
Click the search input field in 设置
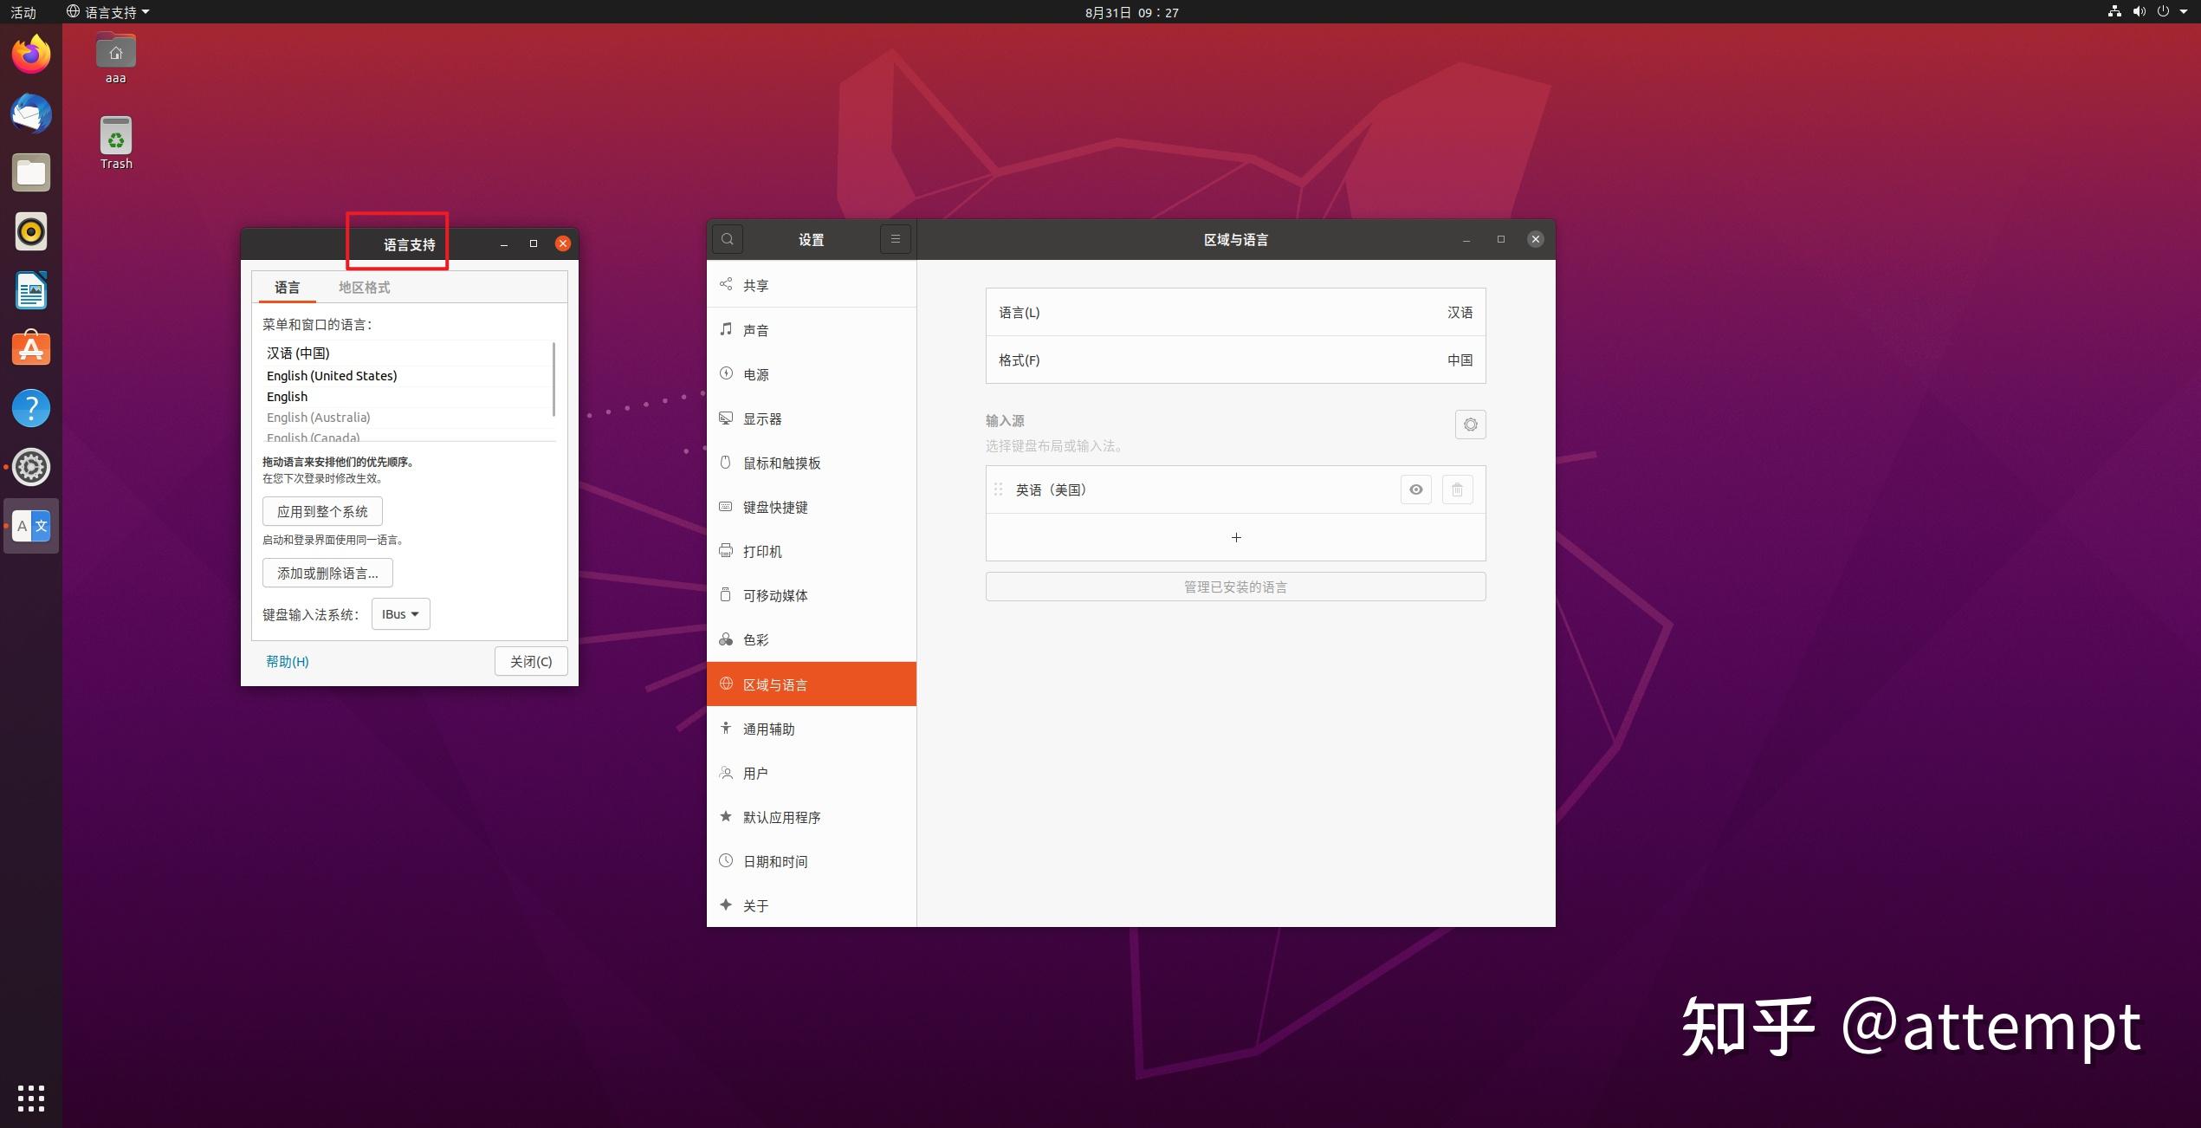[x=728, y=239]
